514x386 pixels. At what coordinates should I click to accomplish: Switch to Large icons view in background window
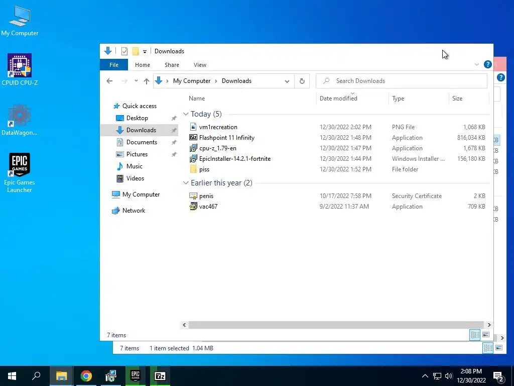pyautogui.click(x=499, y=348)
